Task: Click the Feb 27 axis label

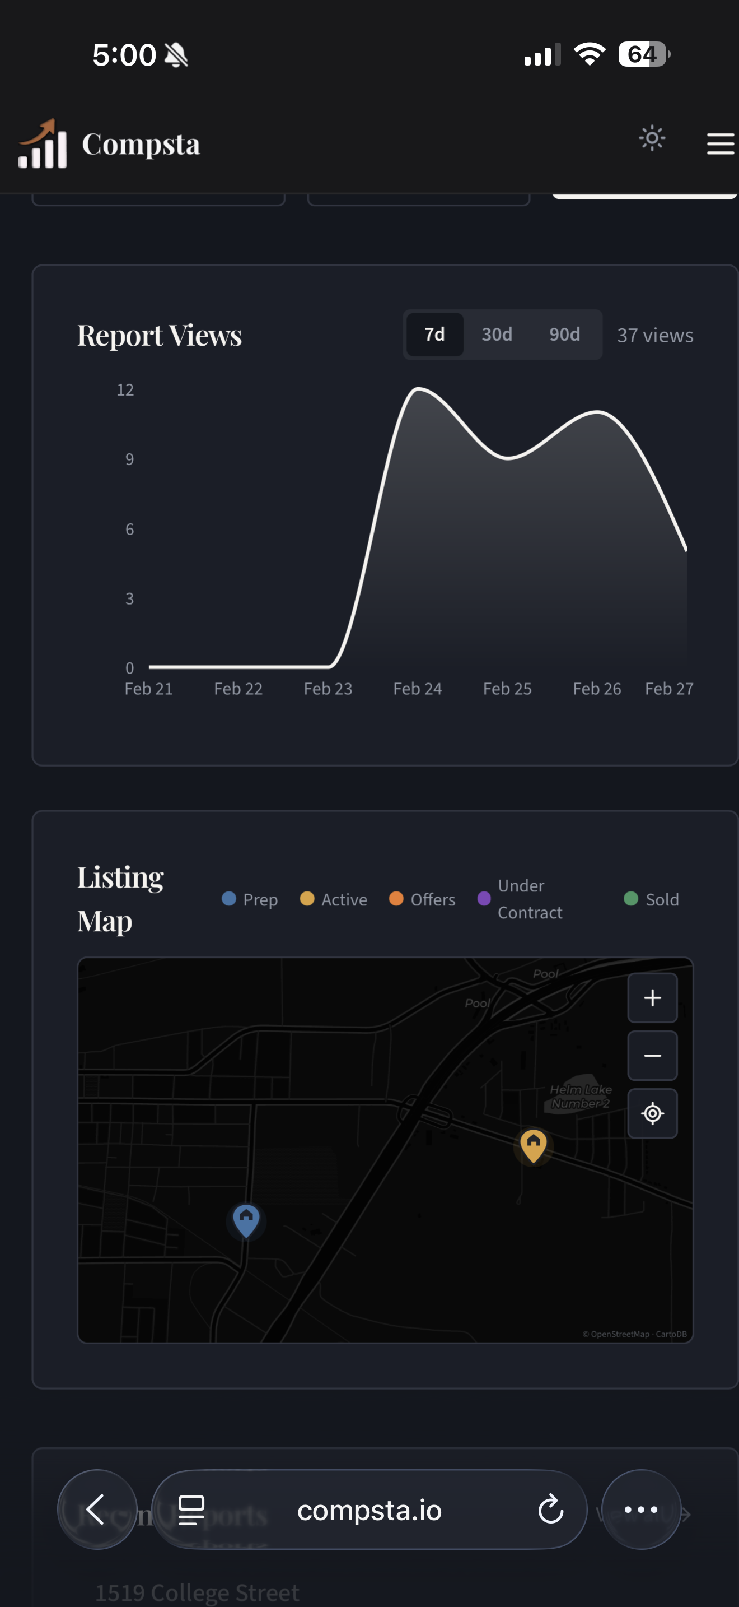Action: point(669,689)
